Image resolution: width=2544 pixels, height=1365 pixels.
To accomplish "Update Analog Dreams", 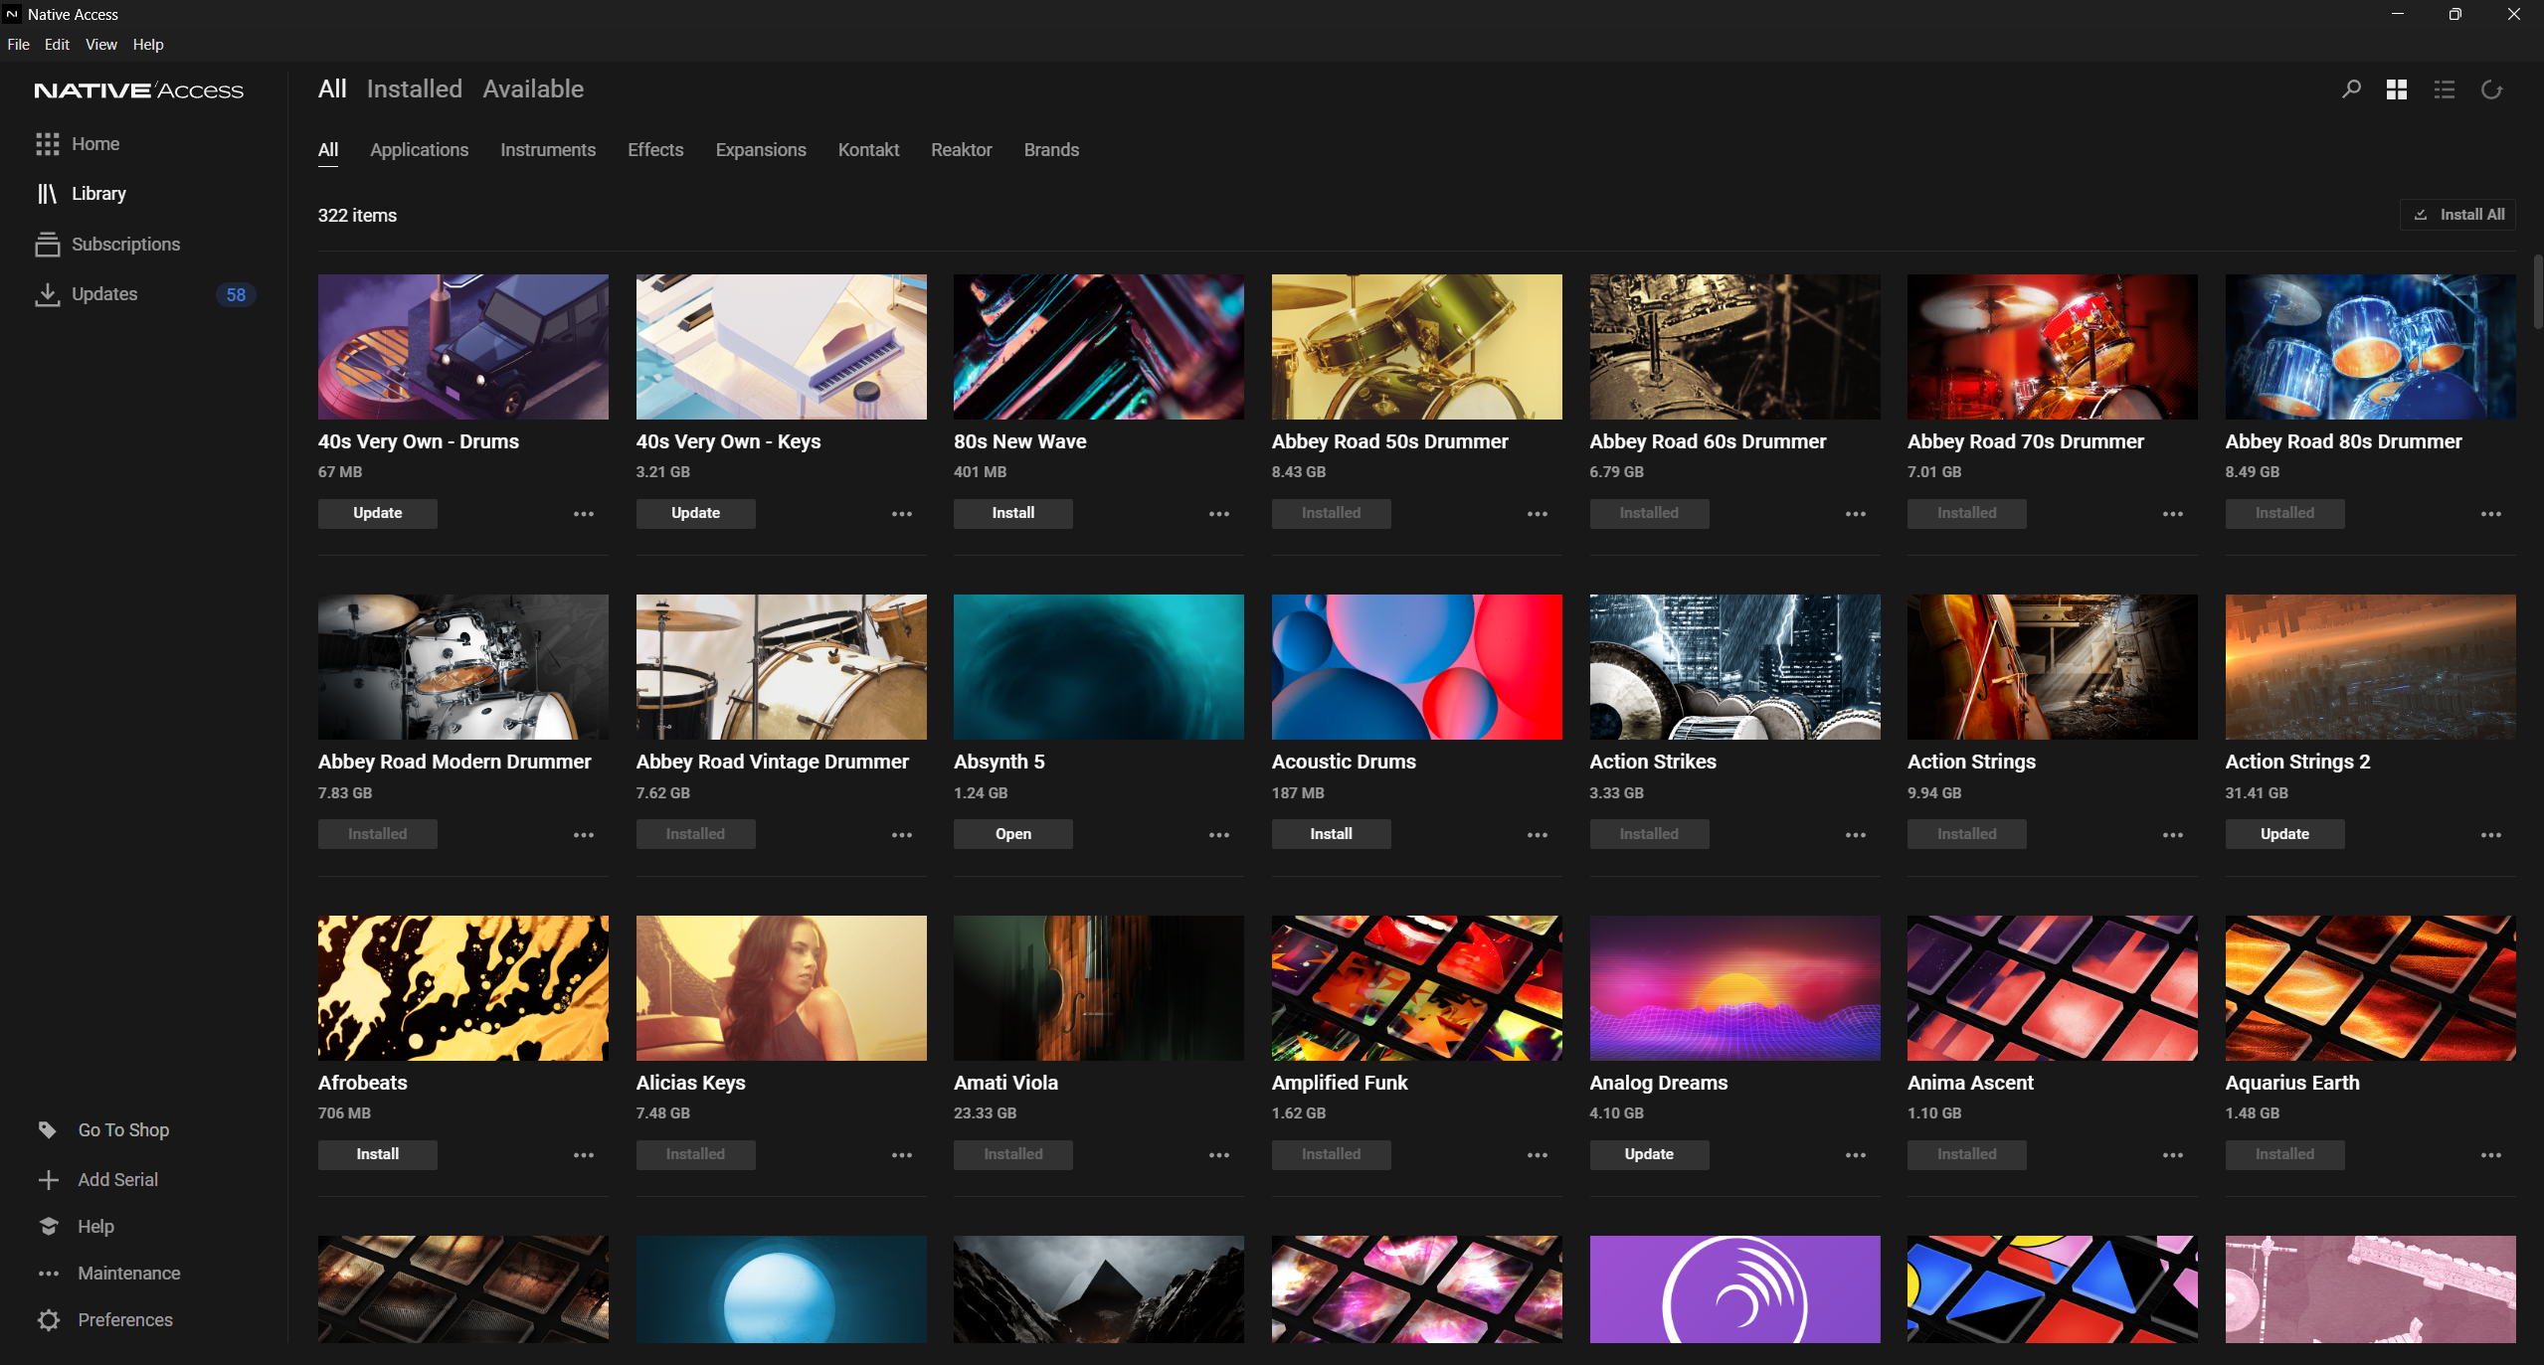I will [1650, 1154].
